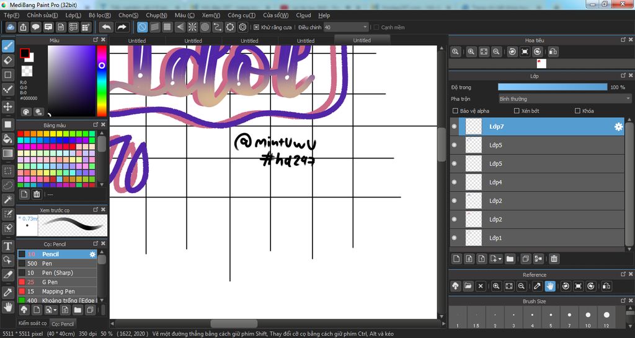Screen dimensions: 635x338
Task: Open the Công cụ menu
Action: coord(241,15)
